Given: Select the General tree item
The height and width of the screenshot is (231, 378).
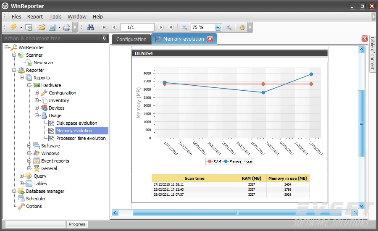Looking at the screenshot, I should pos(49,168).
